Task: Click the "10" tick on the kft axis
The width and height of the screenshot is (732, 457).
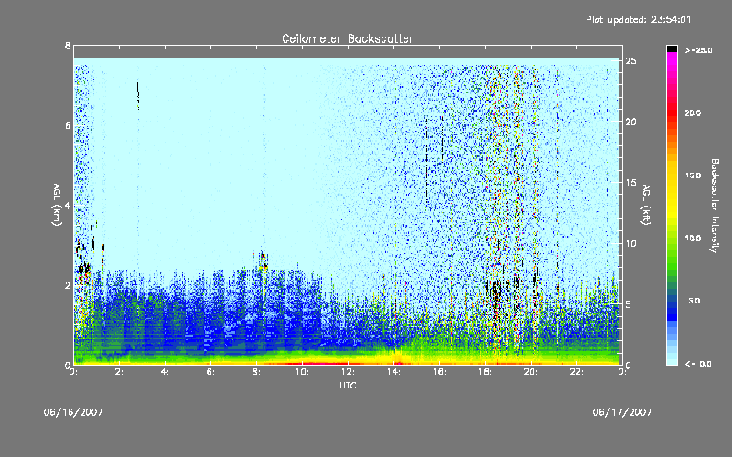Action: (x=631, y=243)
